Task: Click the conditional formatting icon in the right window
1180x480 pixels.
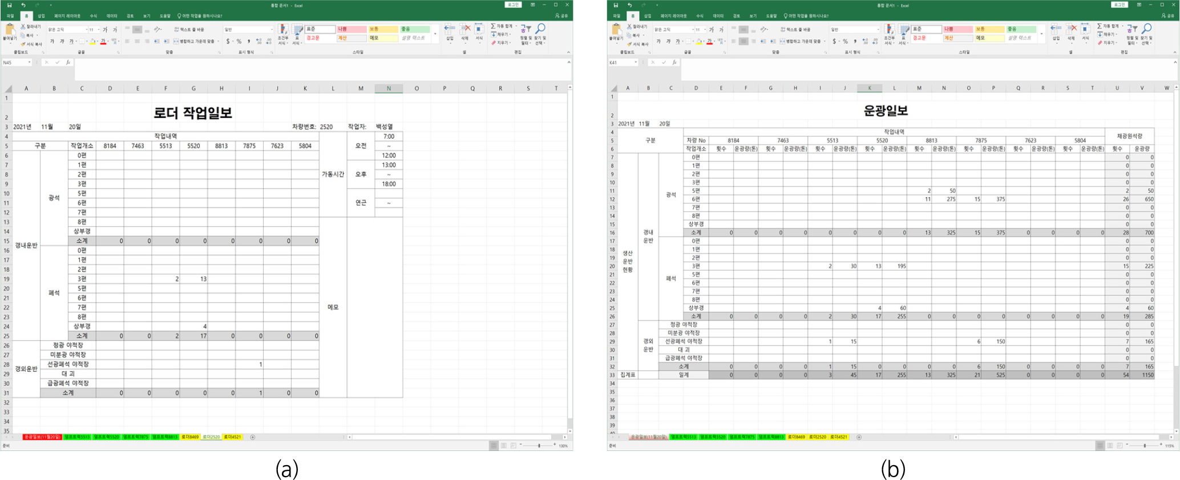Action: click(x=889, y=30)
